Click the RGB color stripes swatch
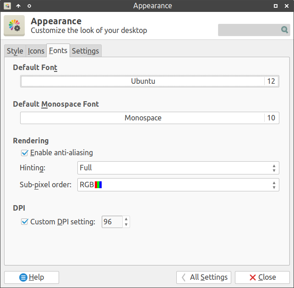Image resolution: width=294 pixels, height=288 pixels. [x=98, y=185]
